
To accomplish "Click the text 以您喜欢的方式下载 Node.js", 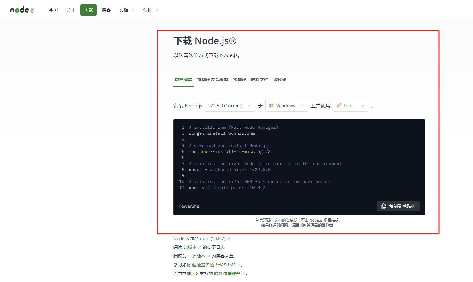I will (207, 55).
